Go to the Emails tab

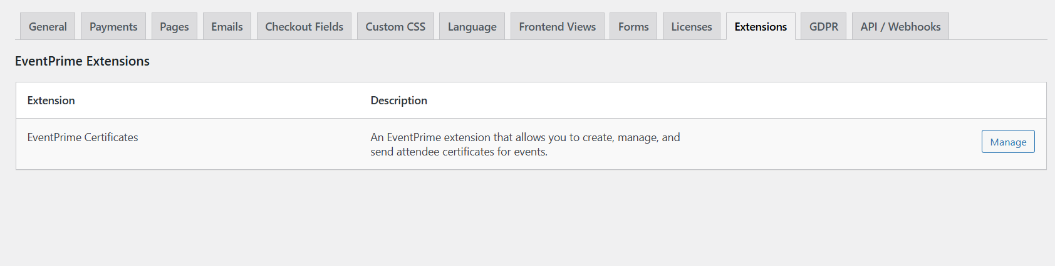click(227, 27)
